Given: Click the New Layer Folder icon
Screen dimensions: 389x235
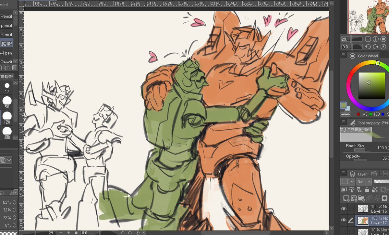Looking at the screenshot, I should click(361, 198).
